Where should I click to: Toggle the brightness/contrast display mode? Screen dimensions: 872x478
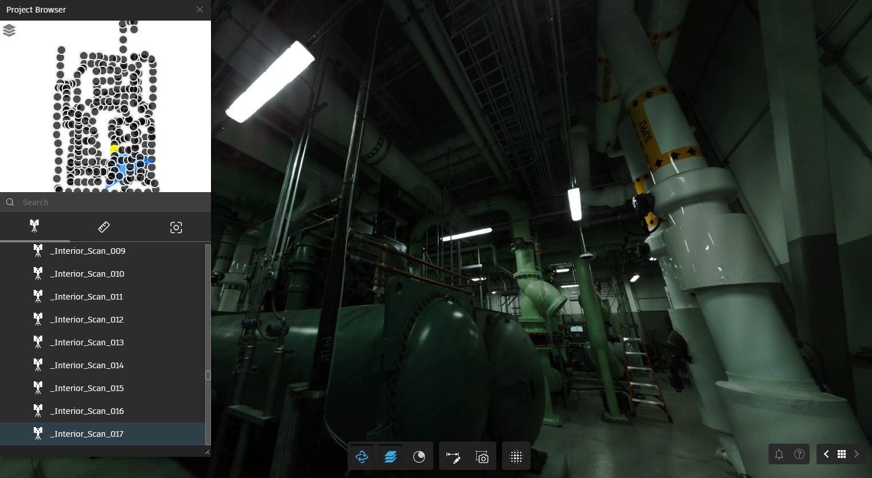(419, 456)
